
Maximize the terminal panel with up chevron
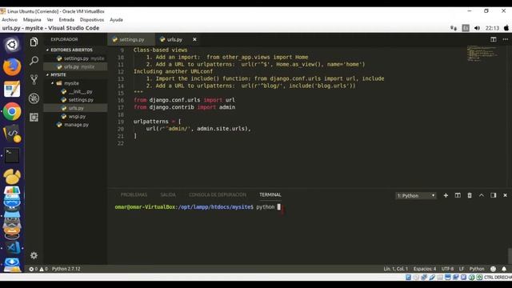coord(482,195)
